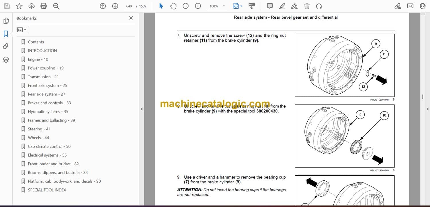Go to Electrical systems - 55 bookmark
This screenshot has height=207, width=430.
47,155
